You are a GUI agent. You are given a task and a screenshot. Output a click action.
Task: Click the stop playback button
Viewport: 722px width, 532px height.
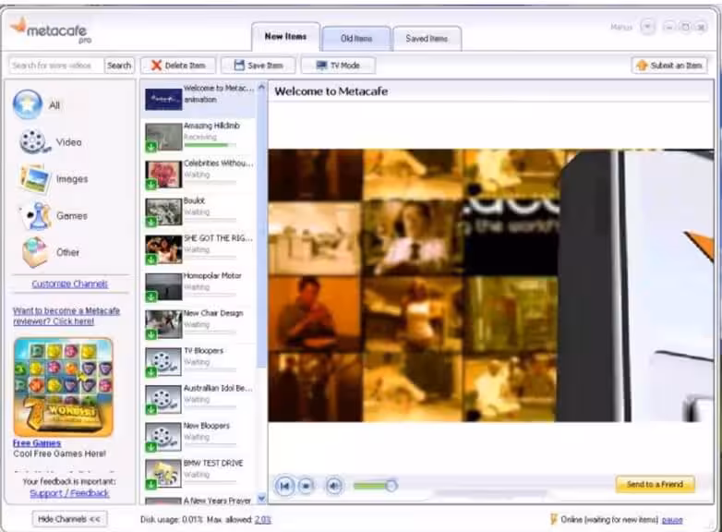click(x=307, y=486)
